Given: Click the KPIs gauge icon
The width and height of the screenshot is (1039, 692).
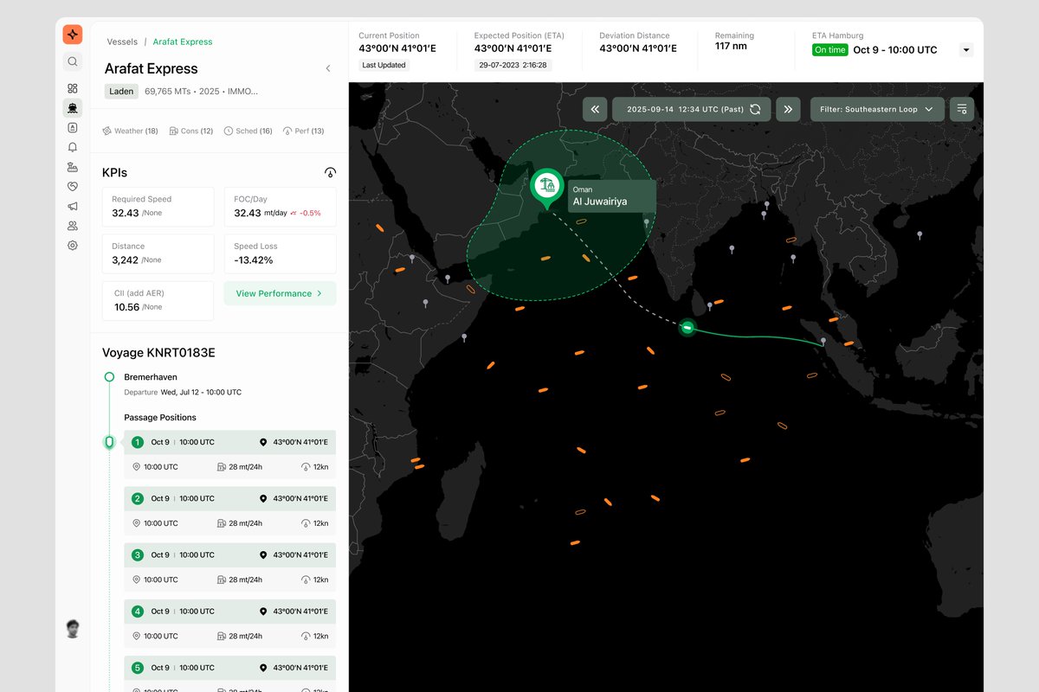Looking at the screenshot, I should pos(330,173).
